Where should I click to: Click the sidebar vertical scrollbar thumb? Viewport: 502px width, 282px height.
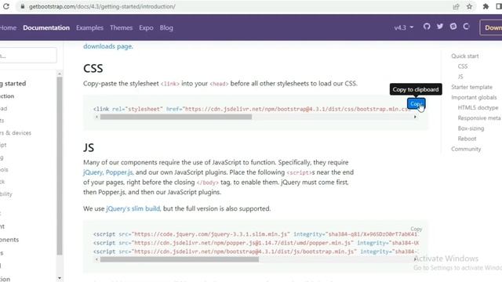[x=60, y=166]
